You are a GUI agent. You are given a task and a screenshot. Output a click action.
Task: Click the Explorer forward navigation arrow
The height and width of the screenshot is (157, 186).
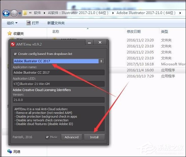point(14,13)
